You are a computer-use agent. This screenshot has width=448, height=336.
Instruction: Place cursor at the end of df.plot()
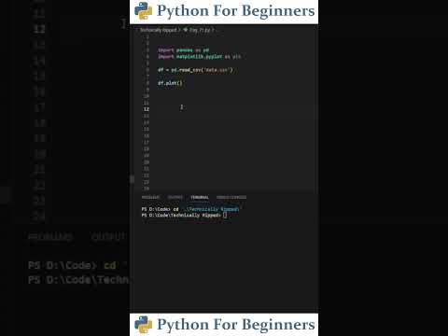(182, 83)
